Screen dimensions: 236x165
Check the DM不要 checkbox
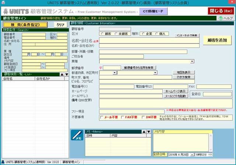pos(143,117)
